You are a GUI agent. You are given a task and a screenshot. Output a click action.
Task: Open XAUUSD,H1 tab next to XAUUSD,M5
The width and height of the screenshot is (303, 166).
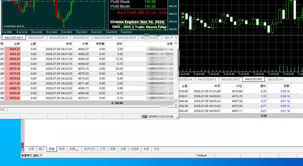point(275,79)
